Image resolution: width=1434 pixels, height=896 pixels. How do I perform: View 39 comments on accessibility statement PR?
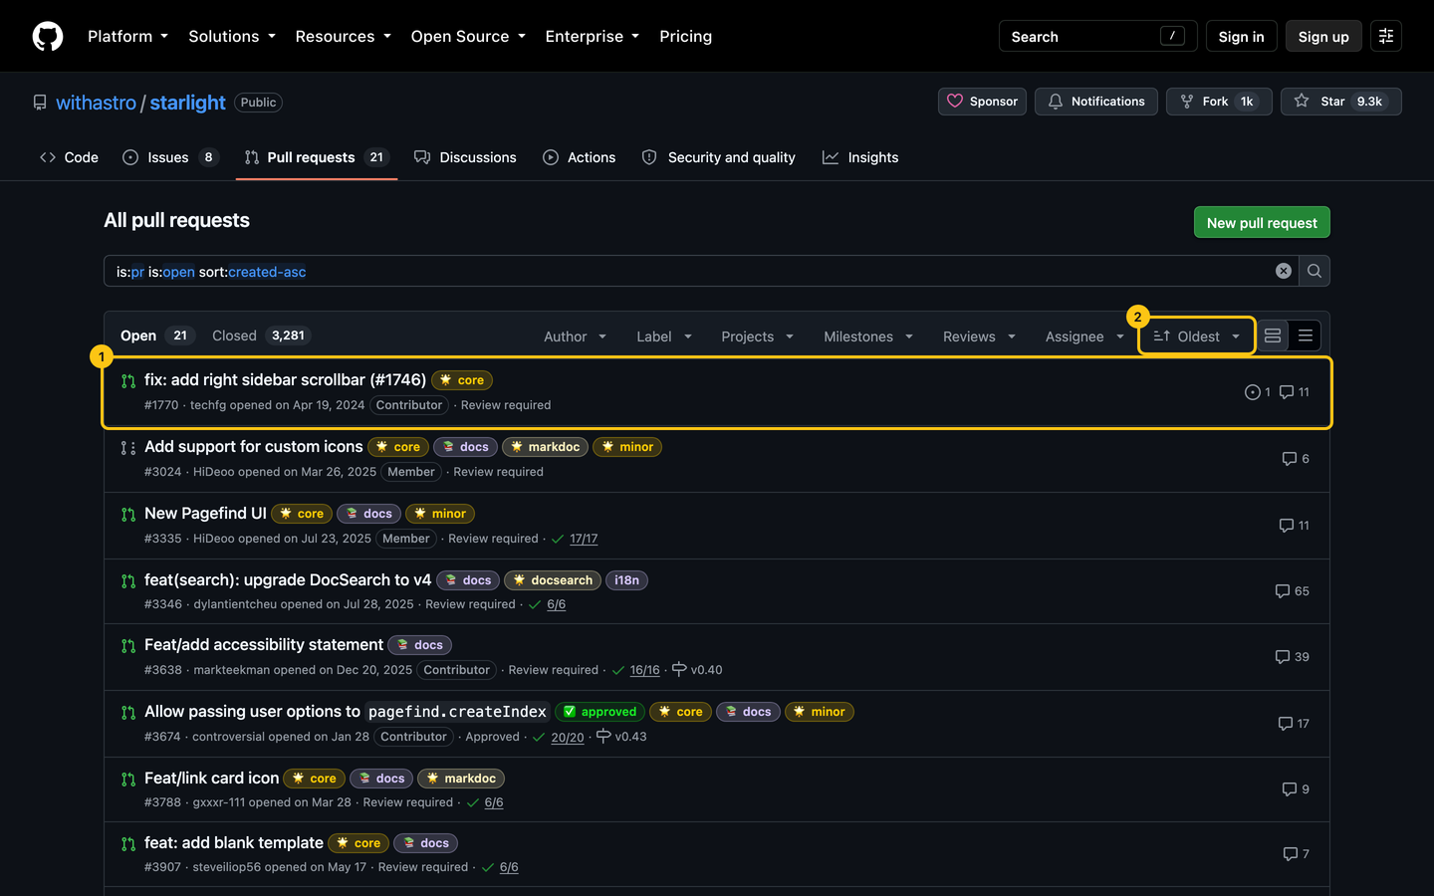point(1293,657)
